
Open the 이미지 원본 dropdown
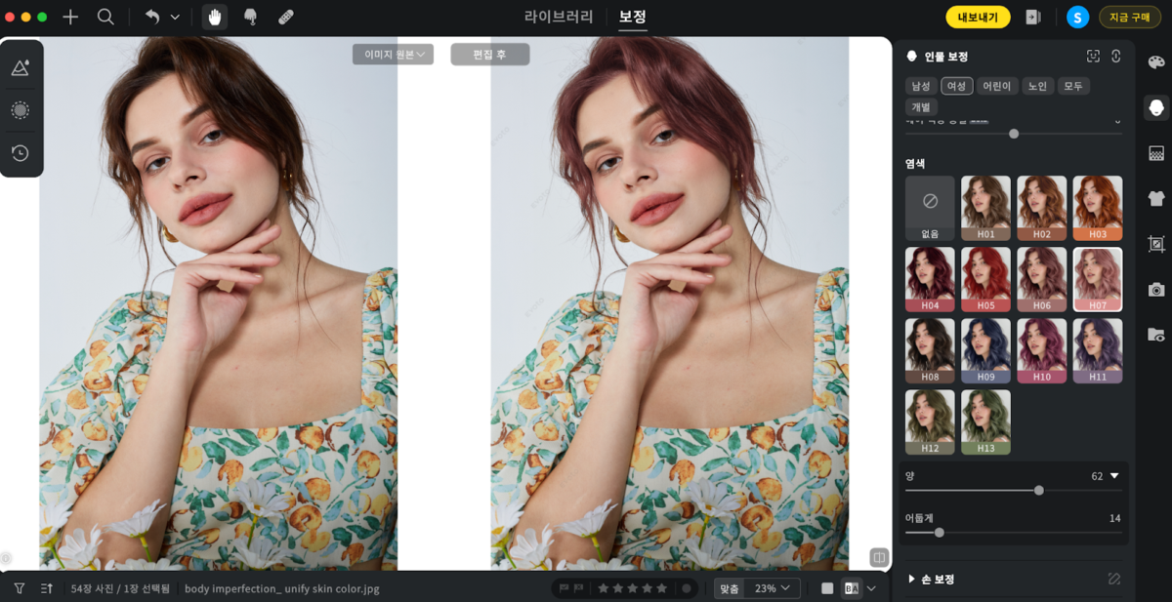pos(393,55)
